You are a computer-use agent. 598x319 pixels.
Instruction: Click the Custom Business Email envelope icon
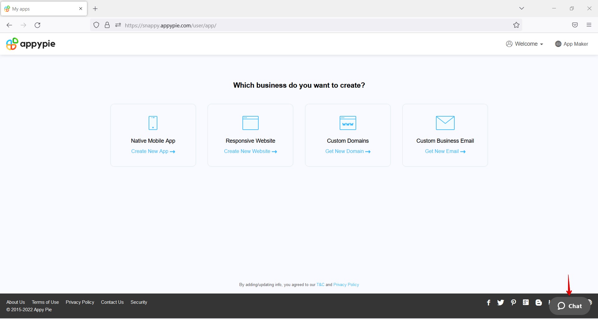click(445, 123)
